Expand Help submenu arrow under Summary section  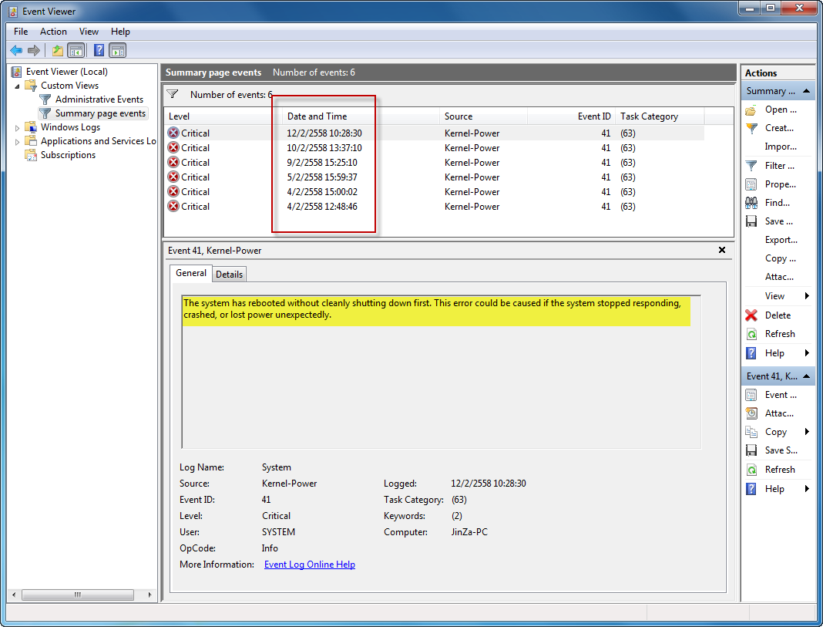pos(807,353)
